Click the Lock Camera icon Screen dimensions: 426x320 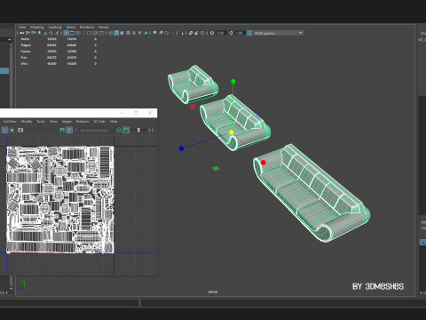[x=28, y=33]
